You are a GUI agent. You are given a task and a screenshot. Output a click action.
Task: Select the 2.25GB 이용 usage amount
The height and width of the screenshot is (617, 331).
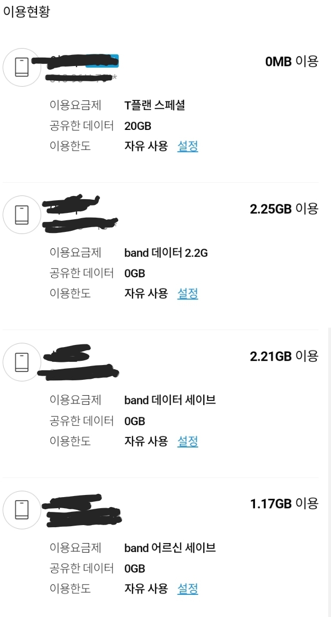283,209
